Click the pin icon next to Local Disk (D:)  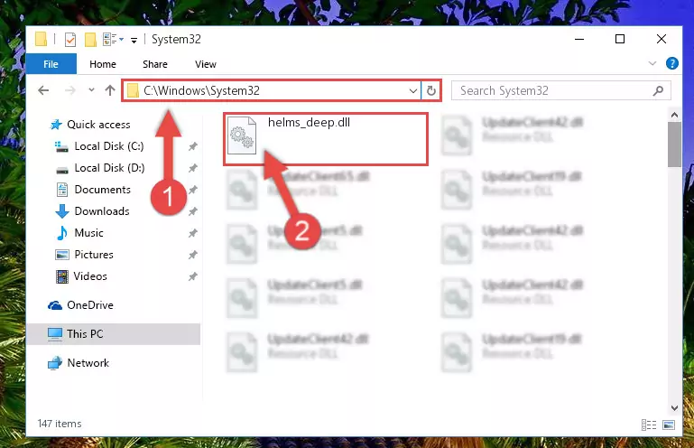coord(192,168)
